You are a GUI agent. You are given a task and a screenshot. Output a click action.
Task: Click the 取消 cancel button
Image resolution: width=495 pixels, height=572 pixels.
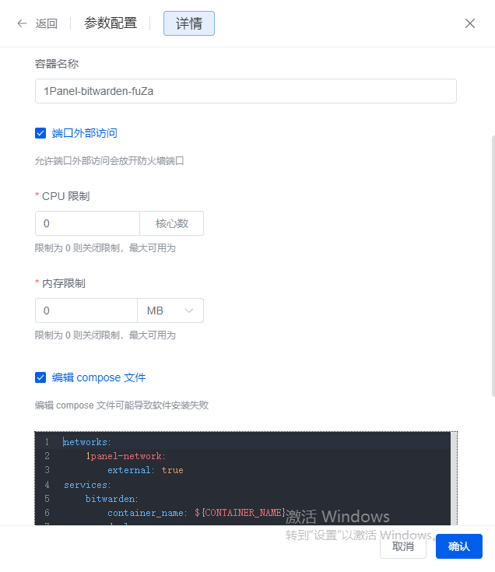pos(403,546)
